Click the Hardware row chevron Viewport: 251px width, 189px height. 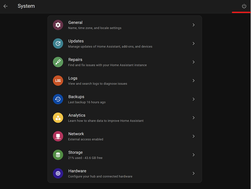pos(193,173)
